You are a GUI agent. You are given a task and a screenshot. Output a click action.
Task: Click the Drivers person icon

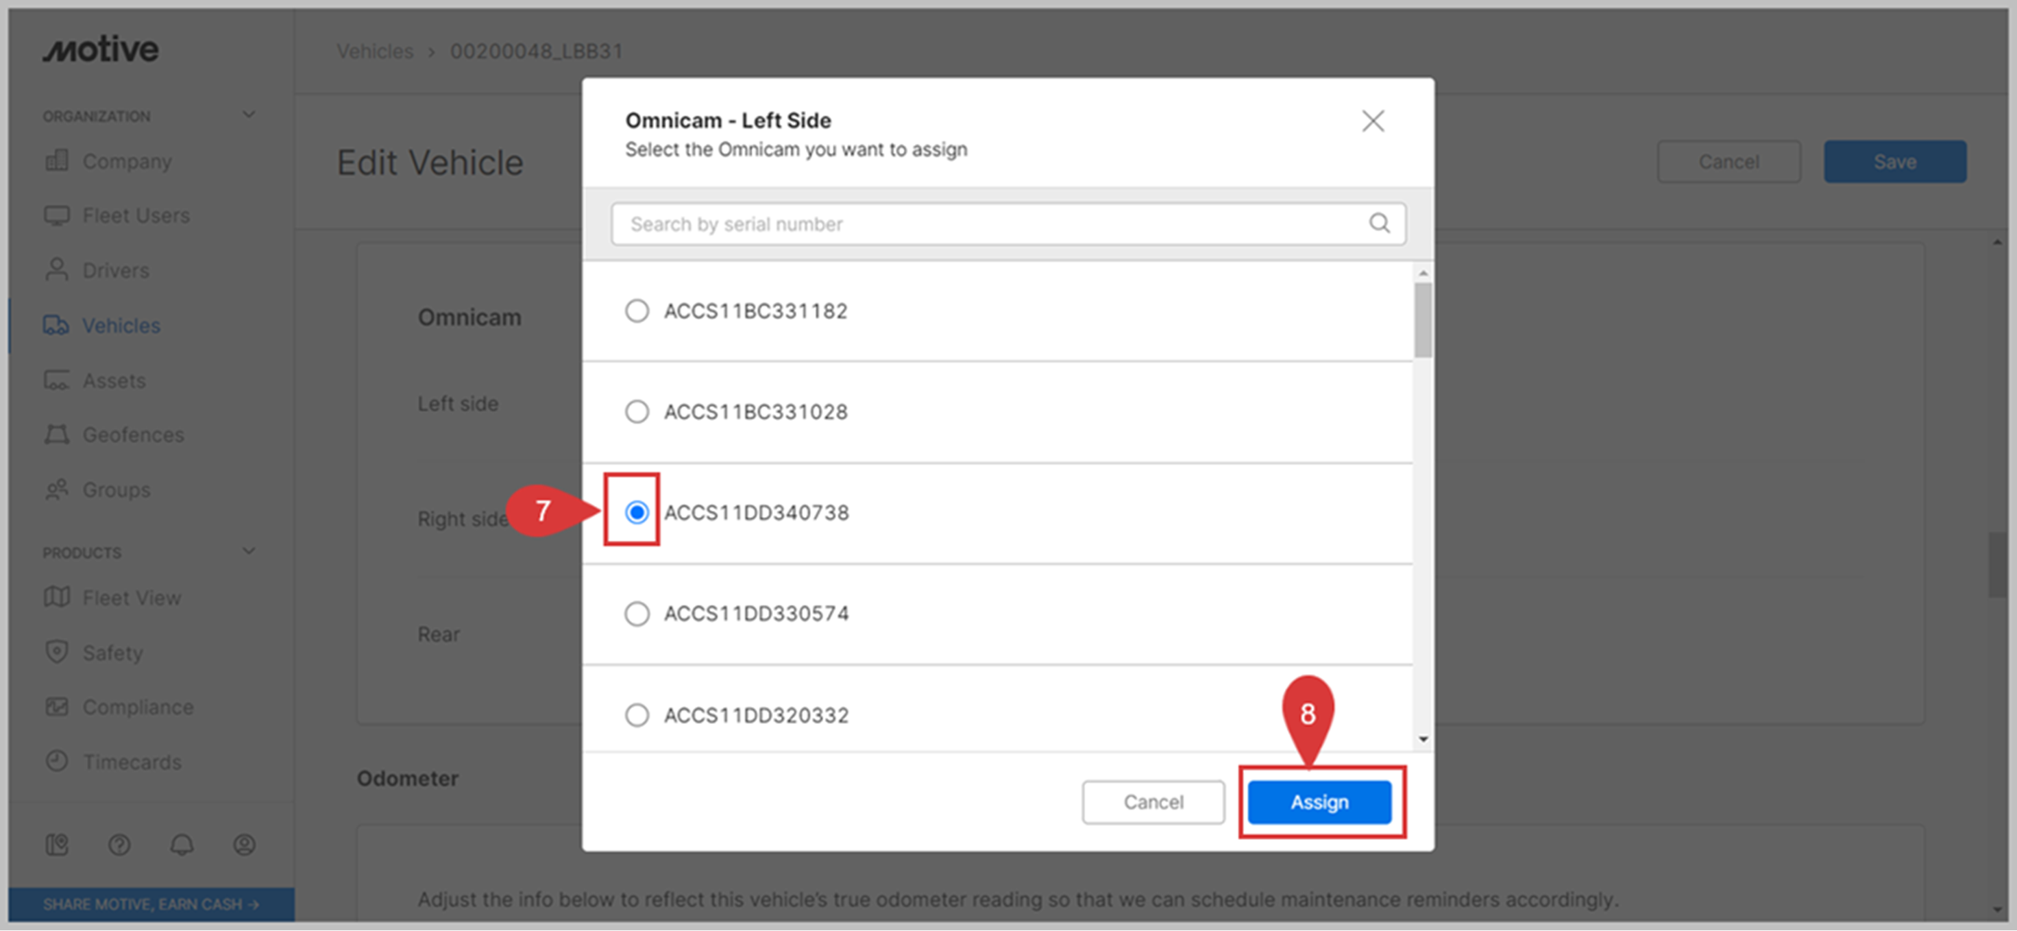click(56, 269)
